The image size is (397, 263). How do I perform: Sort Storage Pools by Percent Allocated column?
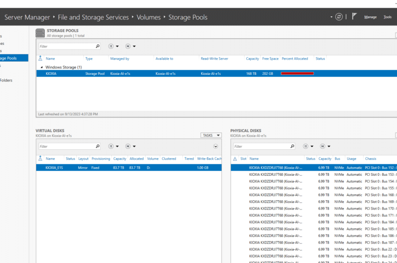tap(295, 59)
